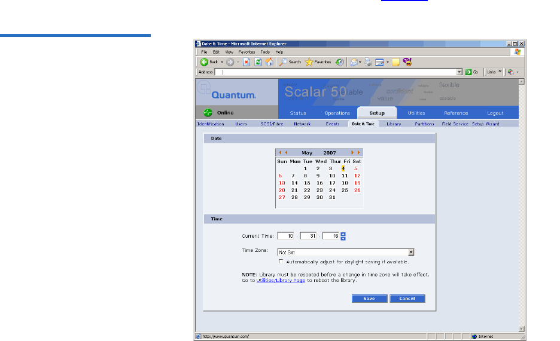Click the Edit page toolbar icon
This screenshot has width=560, height=341.
click(x=380, y=62)
